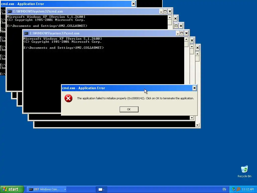
Task: Select the Recycle Bin desktop icon
Action: coord(244,171)
